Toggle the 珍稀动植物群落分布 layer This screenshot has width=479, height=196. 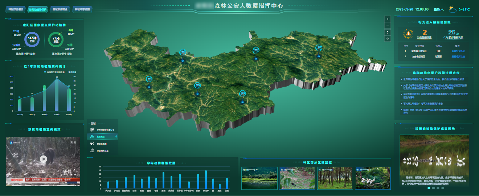(x=103, y=130)
